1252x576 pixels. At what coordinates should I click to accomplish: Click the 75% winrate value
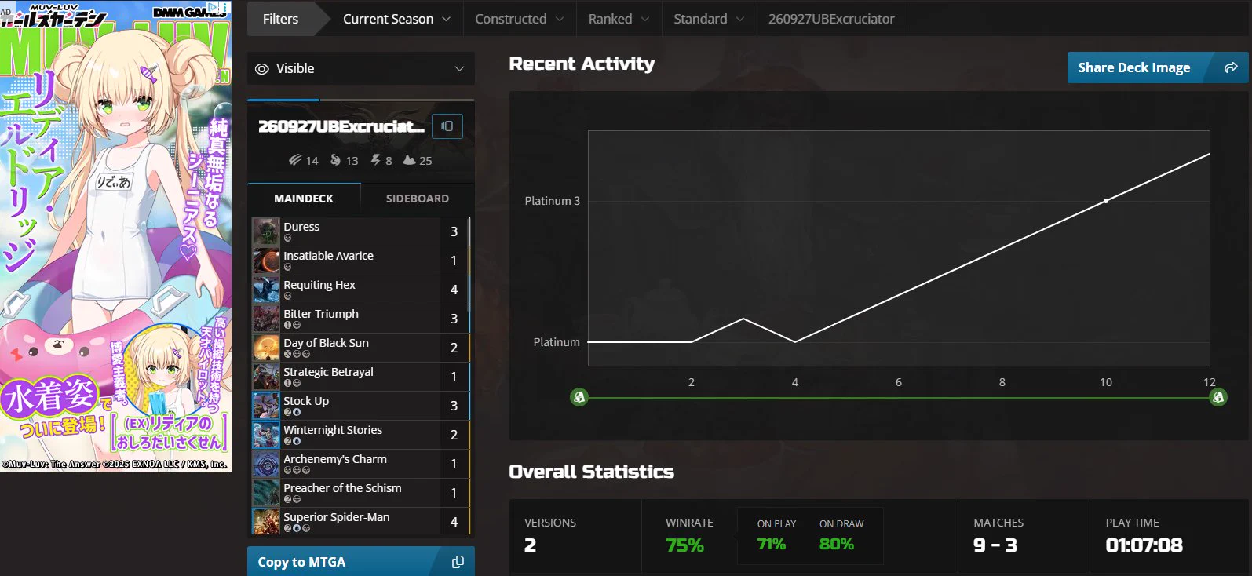coord(684,545)
